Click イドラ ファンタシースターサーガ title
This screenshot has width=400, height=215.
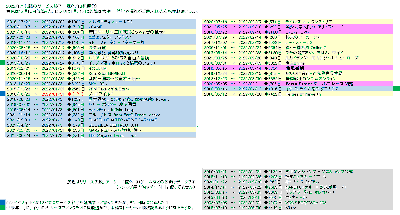[116, 42]
